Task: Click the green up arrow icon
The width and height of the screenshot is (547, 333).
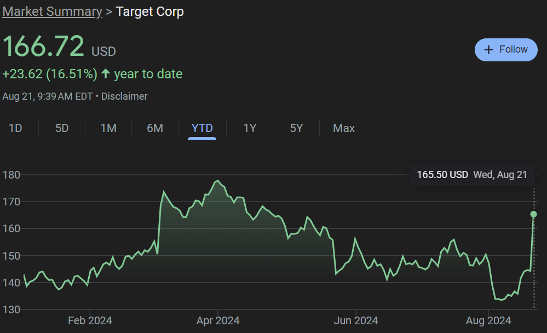Action: pos(106,73)
